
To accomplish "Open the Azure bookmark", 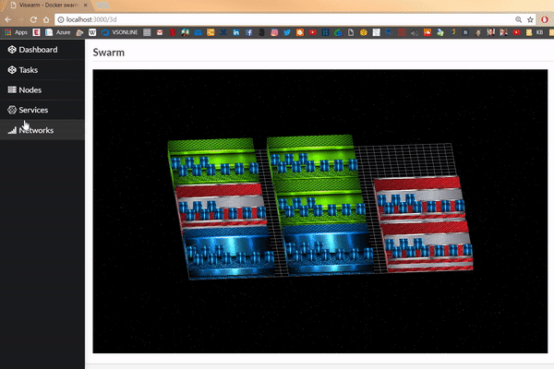I will (x=59, y=32).
